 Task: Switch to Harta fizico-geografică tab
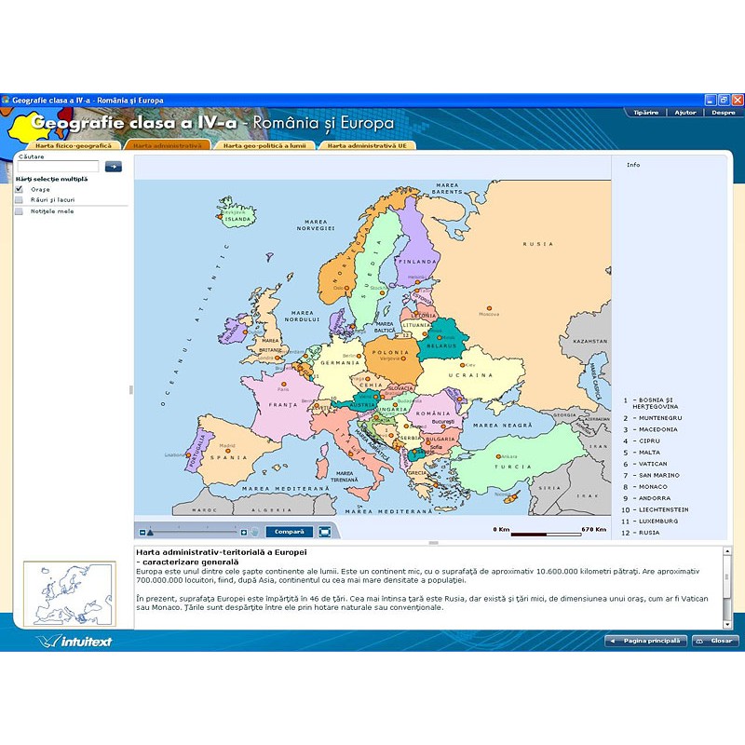click(x=73, y=145)
